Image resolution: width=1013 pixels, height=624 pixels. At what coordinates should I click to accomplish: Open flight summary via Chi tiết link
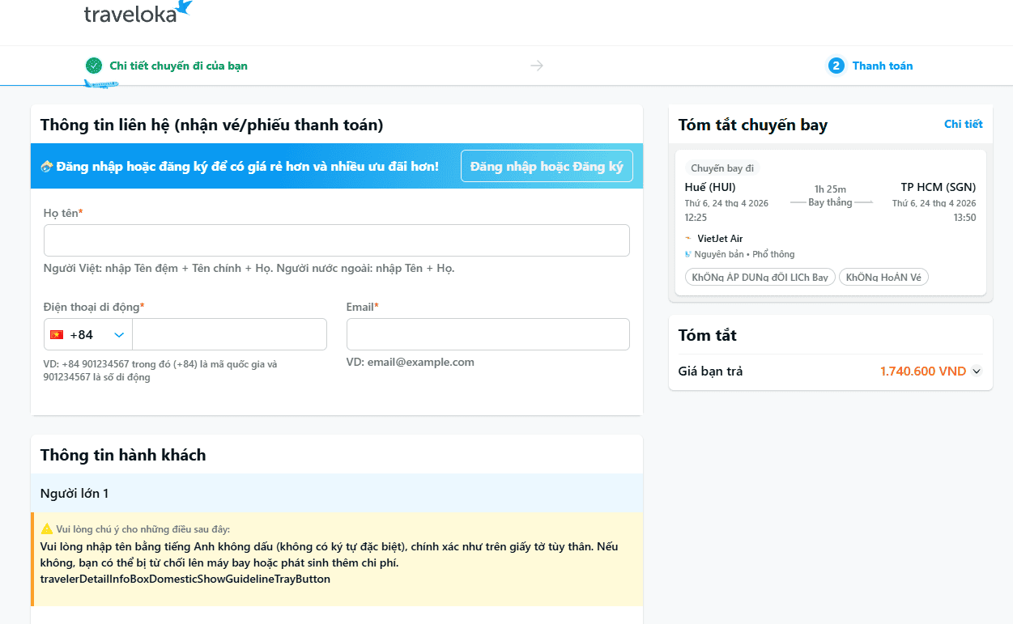coord(963,124)
